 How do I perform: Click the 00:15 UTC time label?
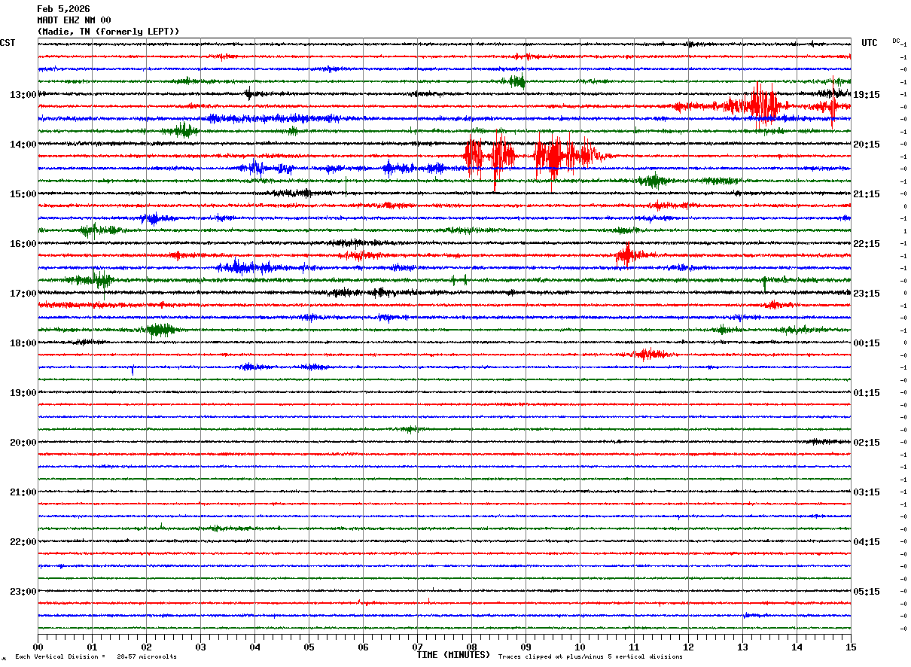click(x=867, y=343)
